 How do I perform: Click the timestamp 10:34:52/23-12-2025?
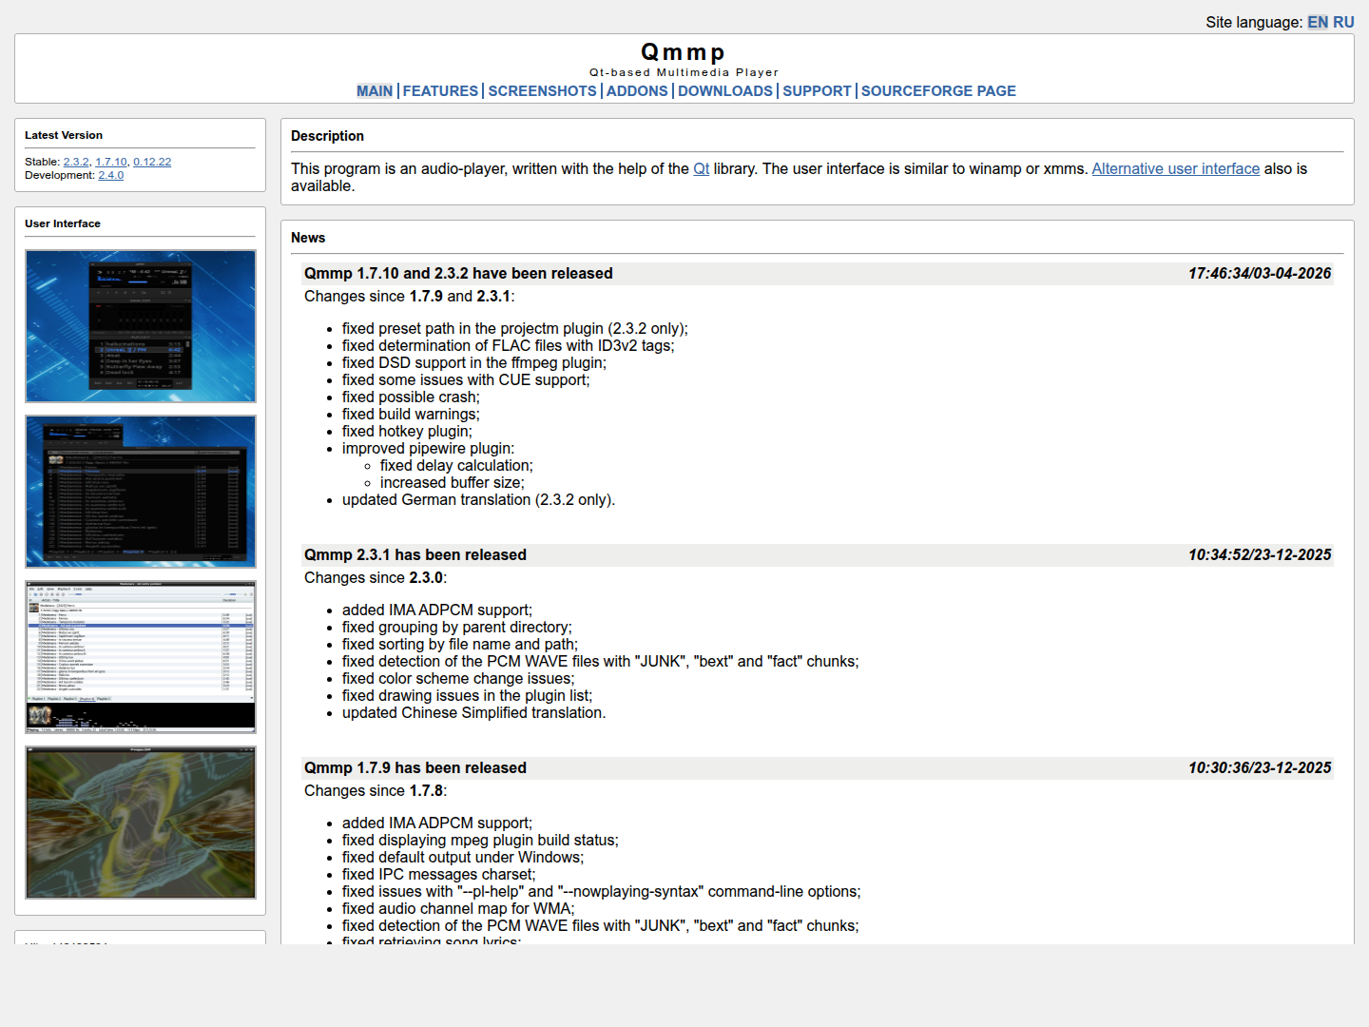pyautogui.click(x=1260, y=555)
